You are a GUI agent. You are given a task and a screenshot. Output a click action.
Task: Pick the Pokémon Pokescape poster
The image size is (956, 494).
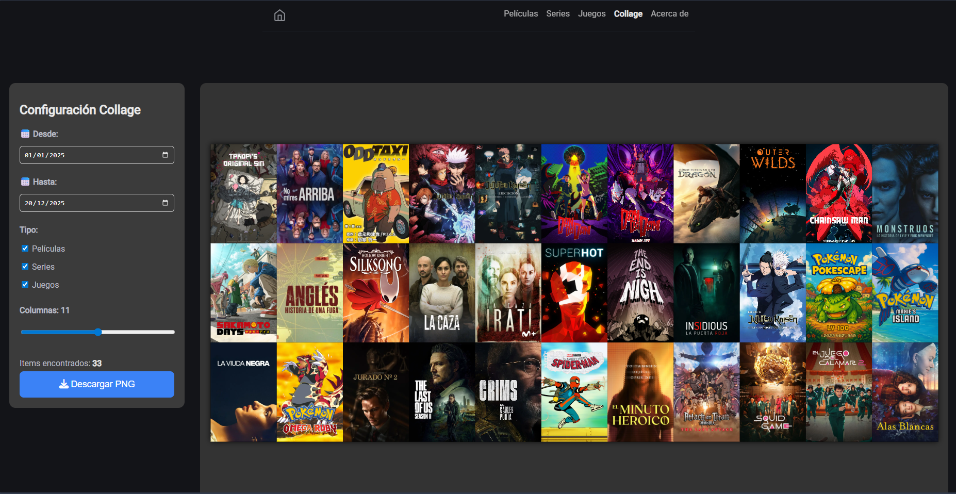tap(839, 293)
